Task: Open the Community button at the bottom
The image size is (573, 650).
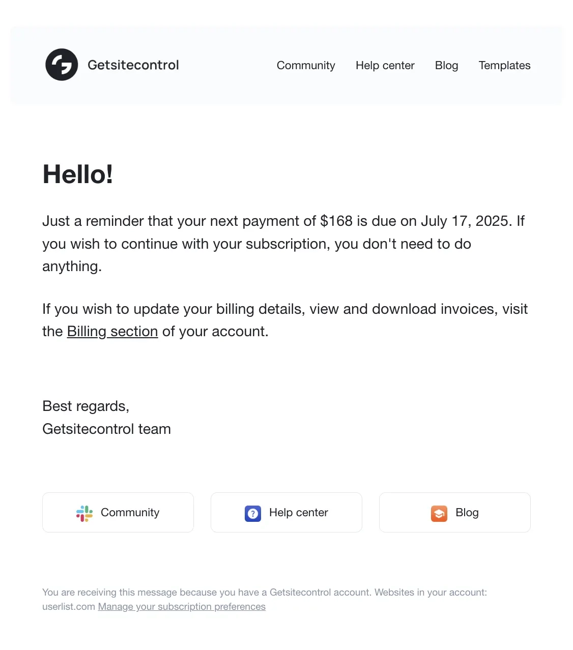Action: click(118, 512)
